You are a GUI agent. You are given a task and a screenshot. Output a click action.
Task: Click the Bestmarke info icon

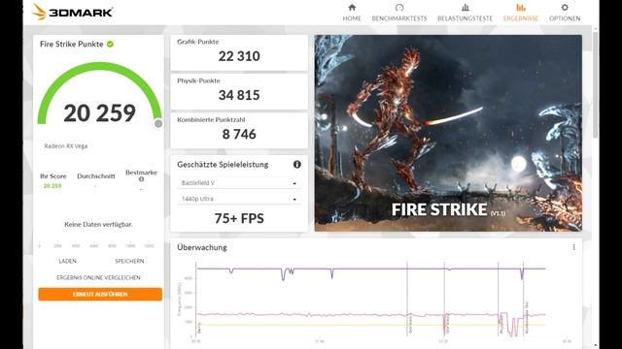141,179
